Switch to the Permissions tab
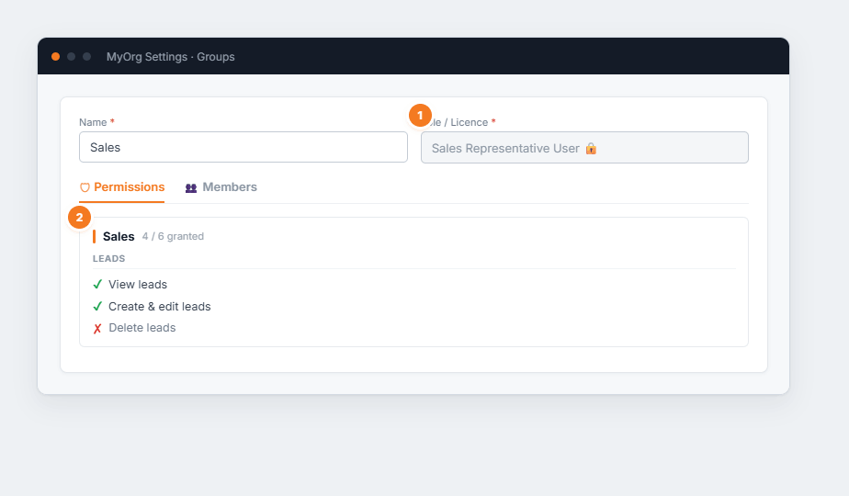Screen dimensions: 849x496 click(122, 187)
